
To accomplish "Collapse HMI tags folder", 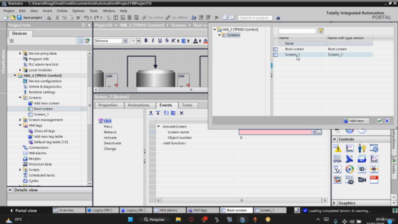I will pyautogui.click(x=20, y=126).
